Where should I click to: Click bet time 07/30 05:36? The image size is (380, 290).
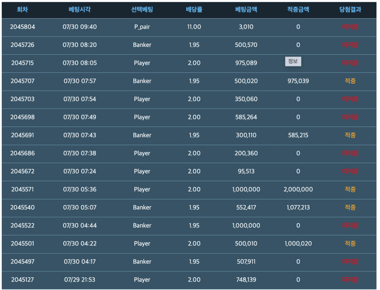[80, 189]
